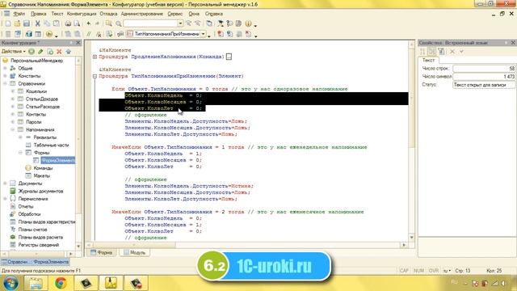Open the Администрирование menu

click(x=142, y=14)
